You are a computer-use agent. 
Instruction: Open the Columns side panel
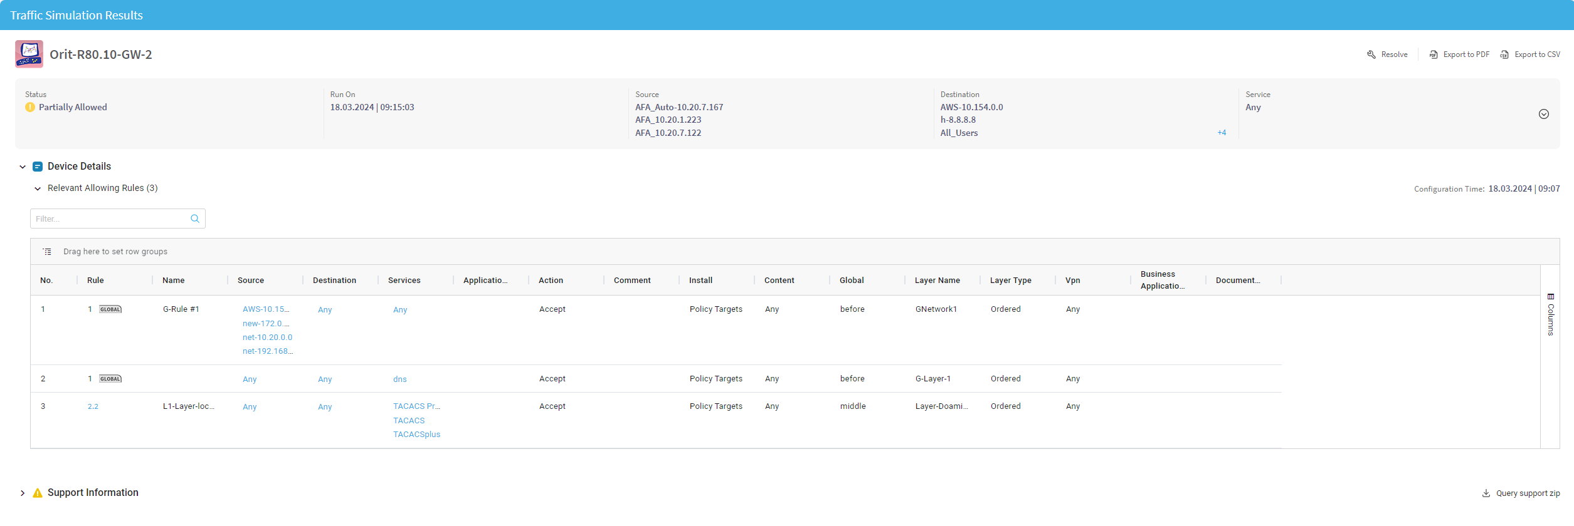pyautogui.click(x=1550, y=314)
